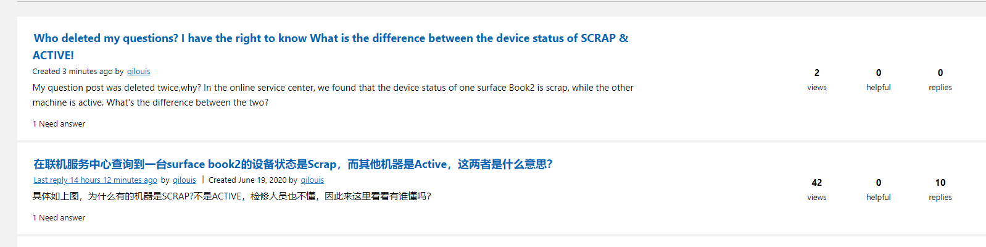Open the Chinese surface book2 Scrap thread title

(293, 164)
